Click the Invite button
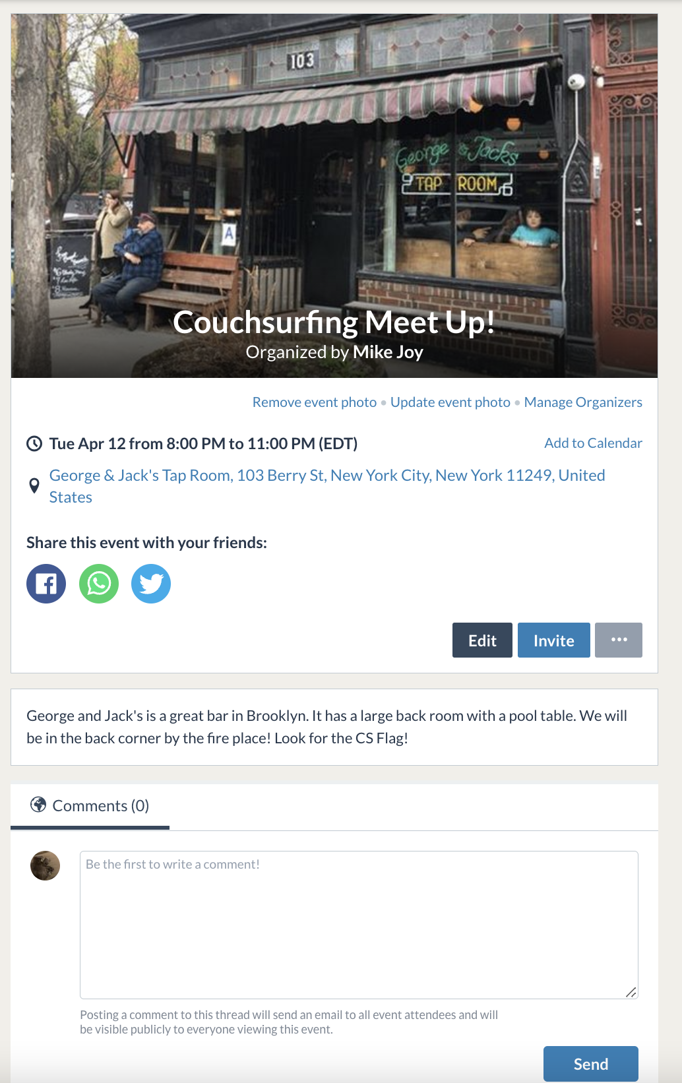Screen dimensions: 682x1083 (554, 640)
